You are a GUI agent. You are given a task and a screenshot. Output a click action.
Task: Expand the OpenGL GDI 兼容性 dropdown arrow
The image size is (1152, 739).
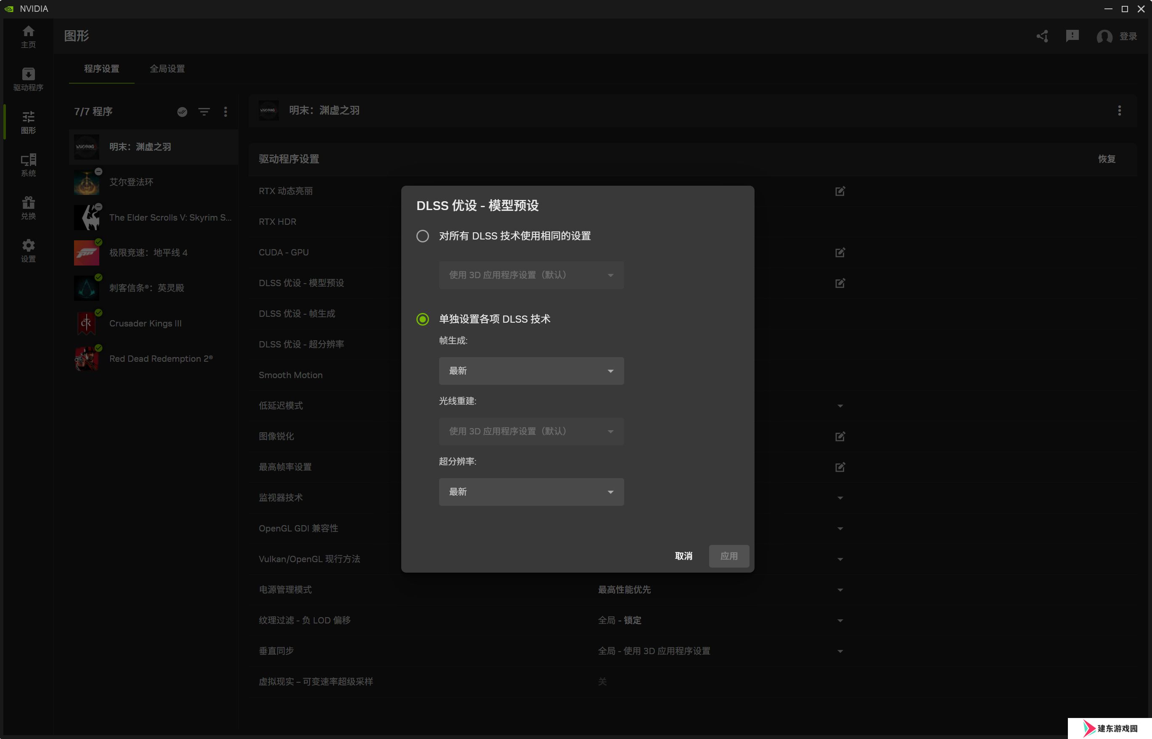[840, 529]
